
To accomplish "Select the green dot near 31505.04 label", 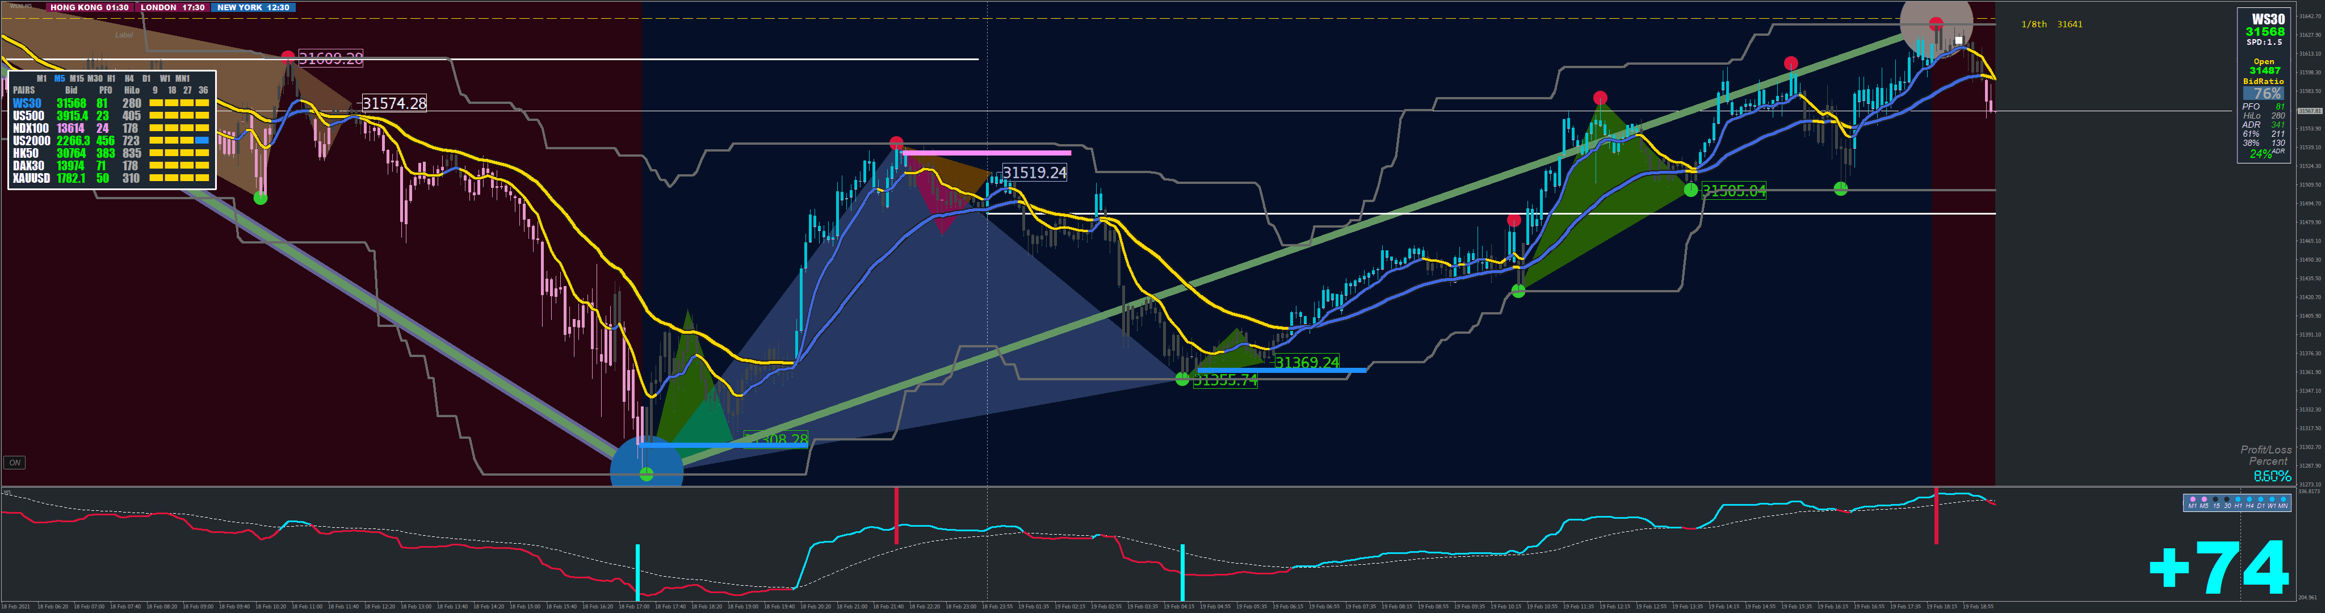I will point(1690,190).
